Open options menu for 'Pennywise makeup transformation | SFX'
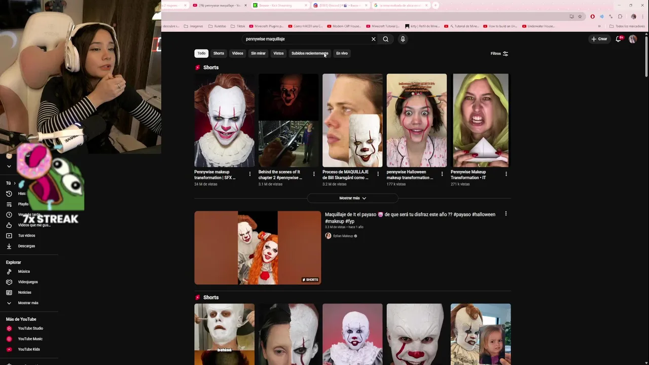Screen dimensions: 649x365 [x=249, y=174]
